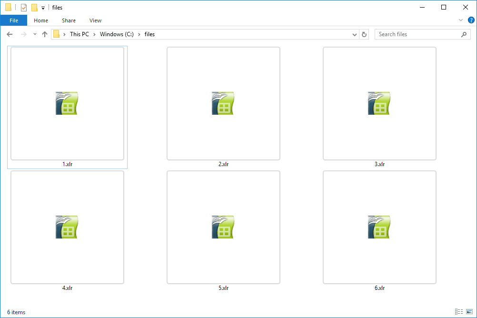Image resolution: width=477 pixels, height=318 pixels.
Task: Minimize the files window
Action: 422,7
